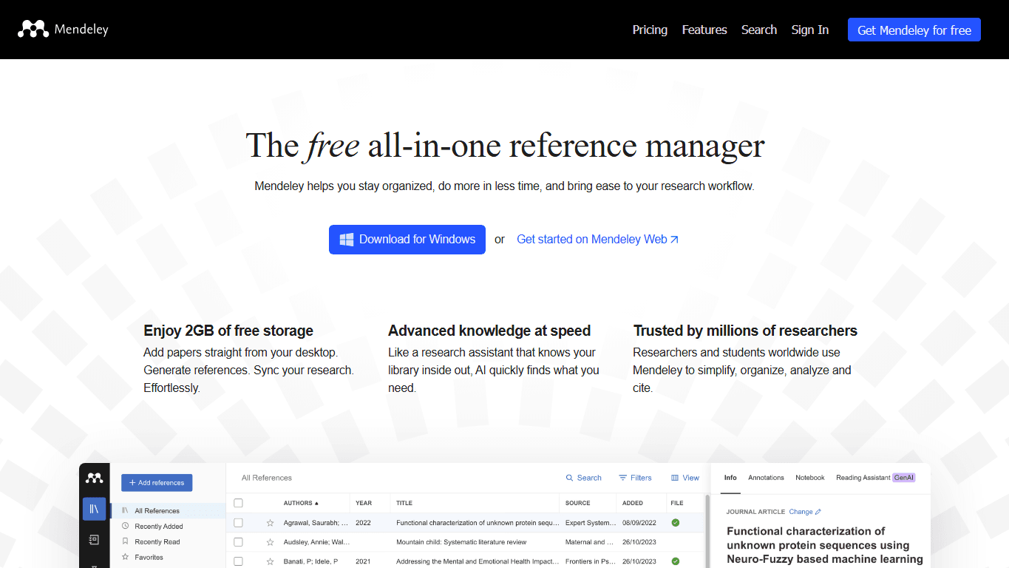Image resolution: width=1009 pixels, height=568 pixels.
Task: Open the Features menu item
Action: (x=704, y=30)
